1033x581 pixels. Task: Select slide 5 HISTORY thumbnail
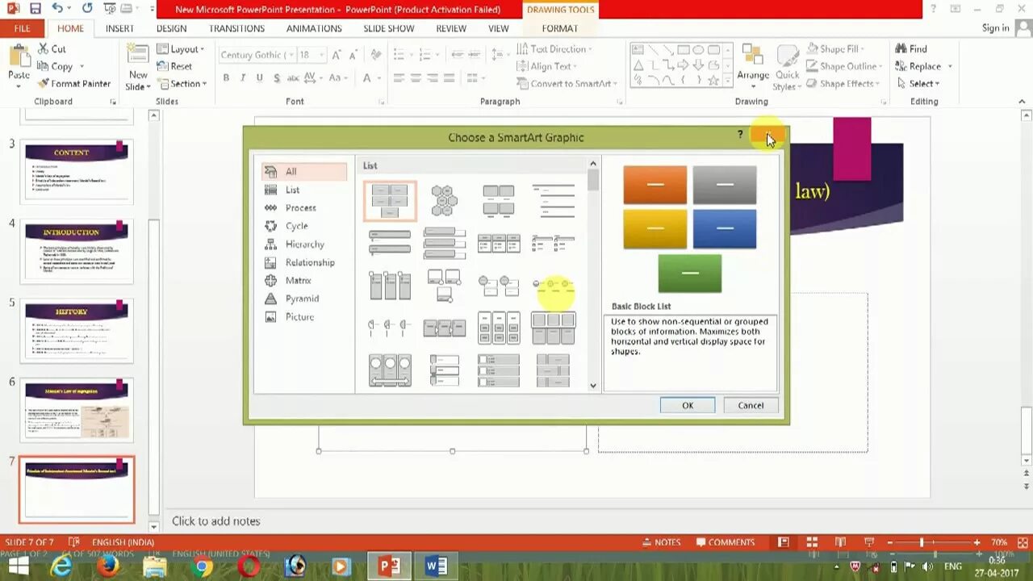tap(77, 331)
